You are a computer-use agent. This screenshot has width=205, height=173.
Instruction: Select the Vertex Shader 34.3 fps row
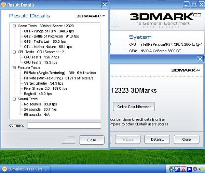[x=43, y=83]
